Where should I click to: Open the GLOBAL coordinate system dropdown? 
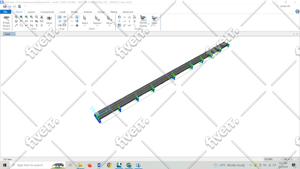tap(273, 159)
